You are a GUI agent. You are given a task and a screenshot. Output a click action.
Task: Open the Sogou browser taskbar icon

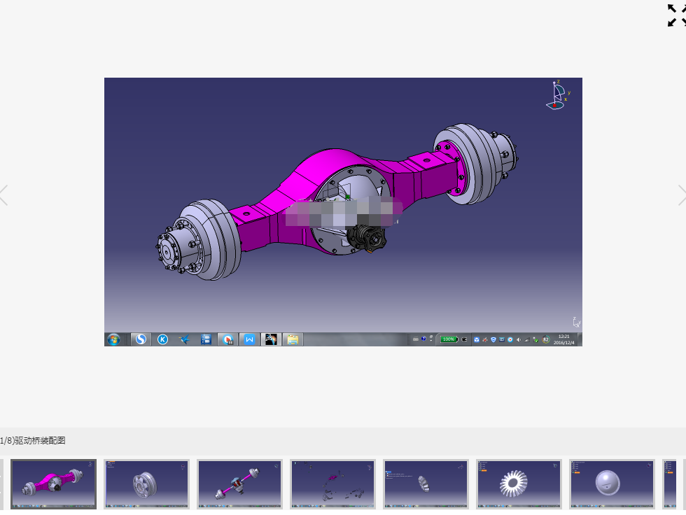(141, 339)
